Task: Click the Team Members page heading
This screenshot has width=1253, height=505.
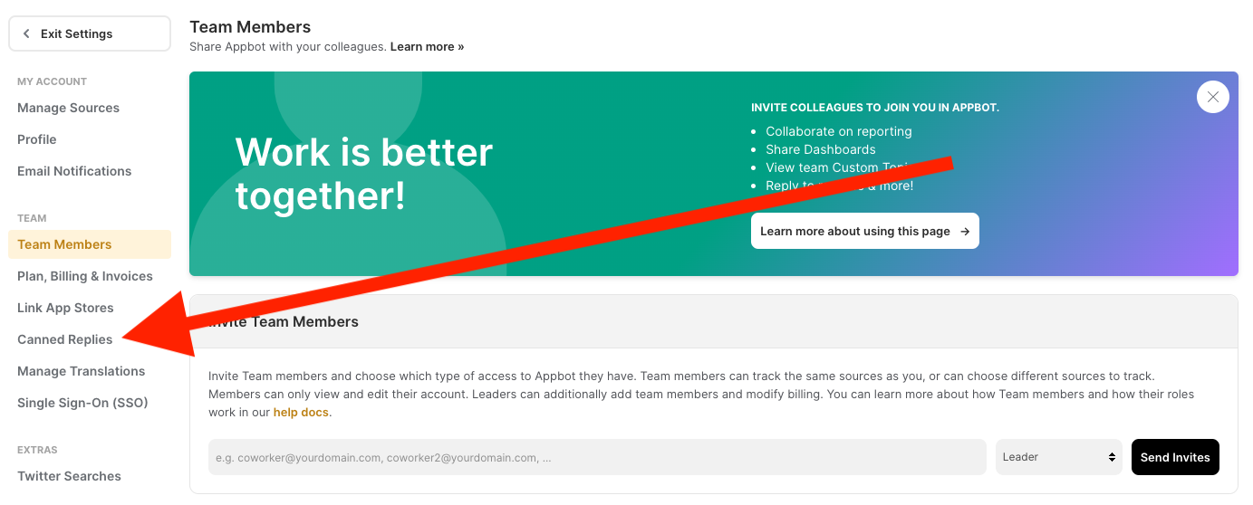Action: (250, 27)
